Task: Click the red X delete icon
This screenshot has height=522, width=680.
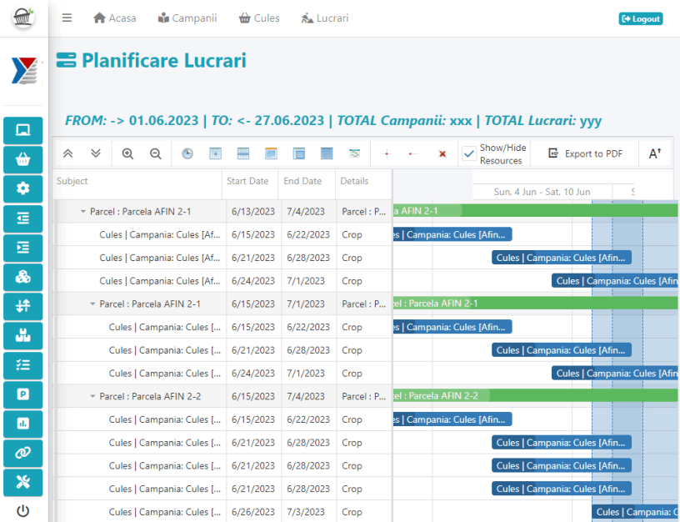Action: pyautogui.click(x=442, y=154)
